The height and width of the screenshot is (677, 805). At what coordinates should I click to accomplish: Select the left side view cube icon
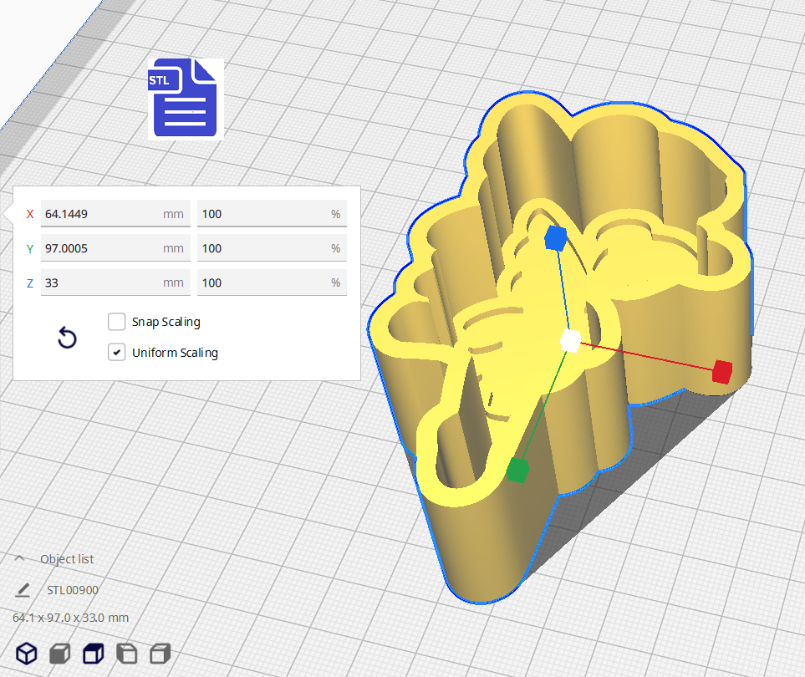click(x=126, y=654)
